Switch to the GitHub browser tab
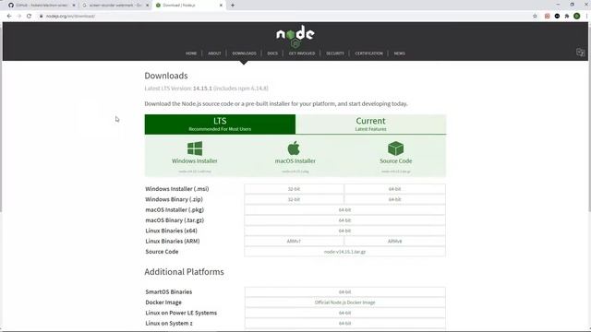 click(x=41, y=6)
